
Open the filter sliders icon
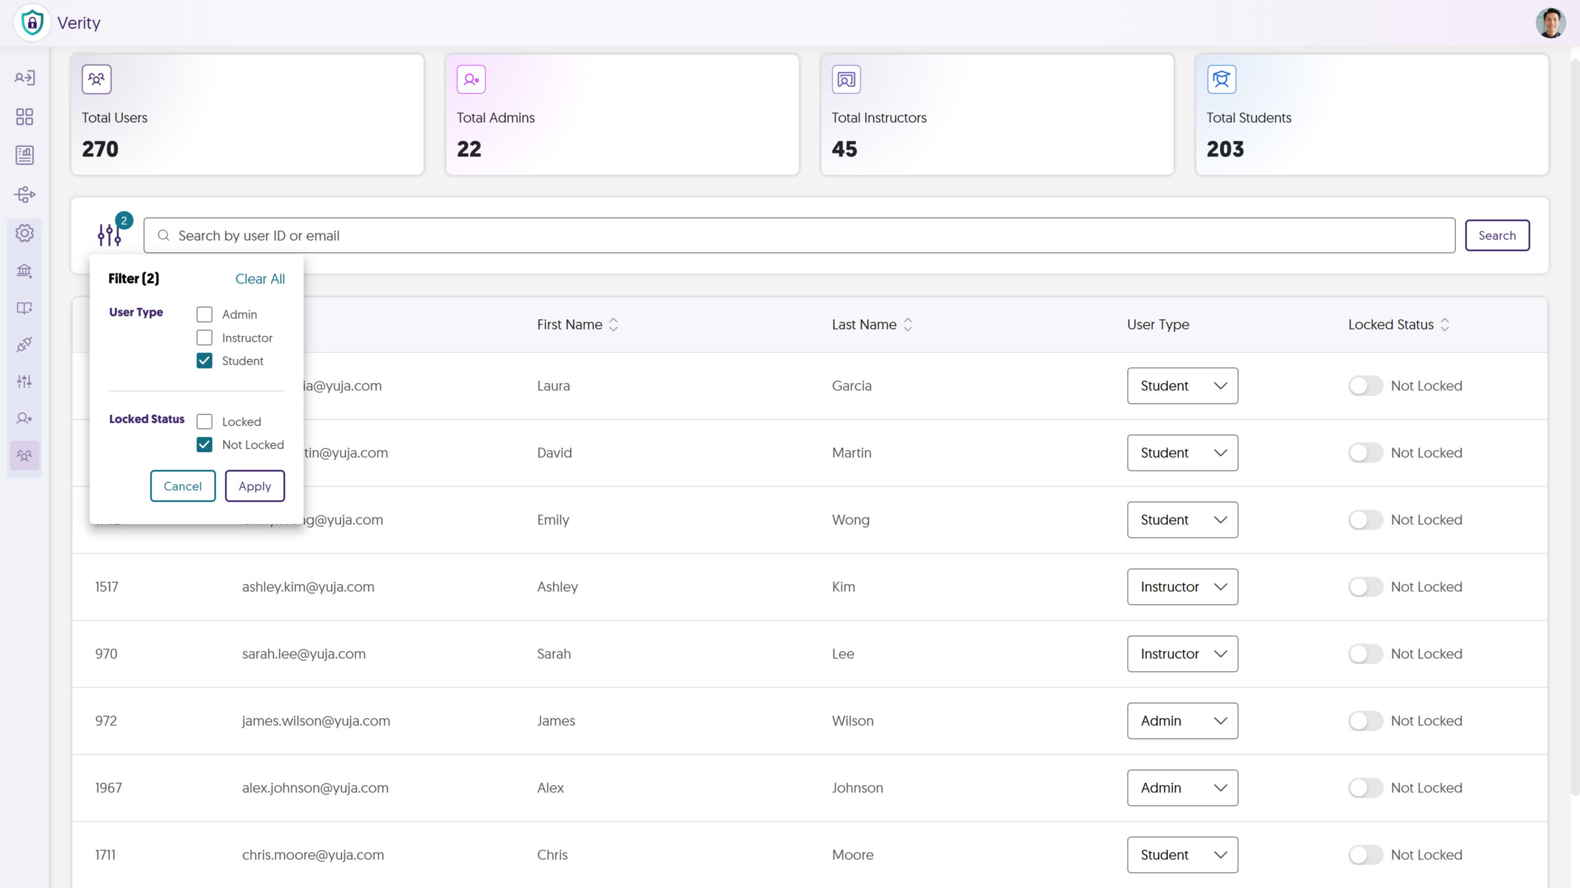click(109, 235)
